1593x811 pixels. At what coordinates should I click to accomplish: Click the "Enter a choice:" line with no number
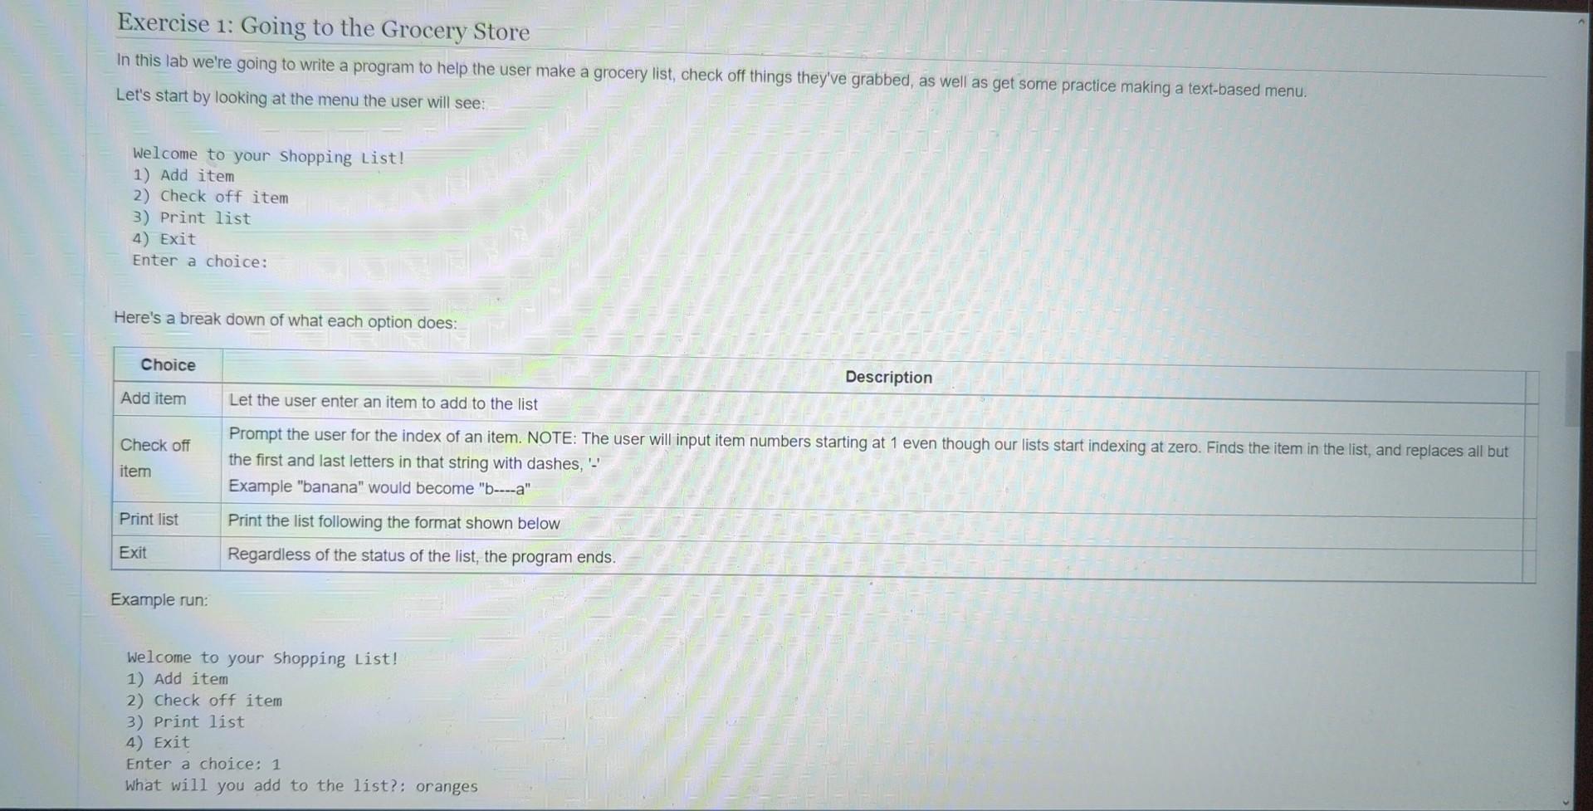tap(200, 261)
